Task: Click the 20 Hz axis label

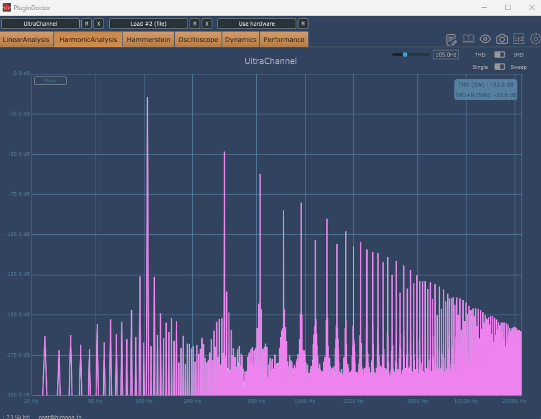Action: click(31, 401)
